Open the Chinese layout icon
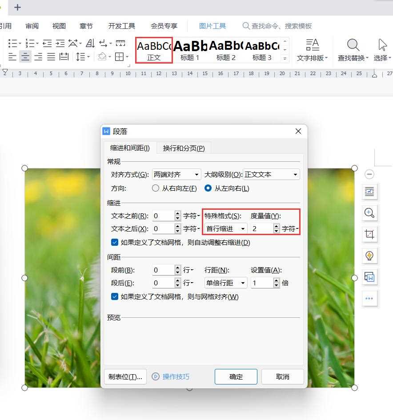 pyautogui.click(x=73, y=44)
